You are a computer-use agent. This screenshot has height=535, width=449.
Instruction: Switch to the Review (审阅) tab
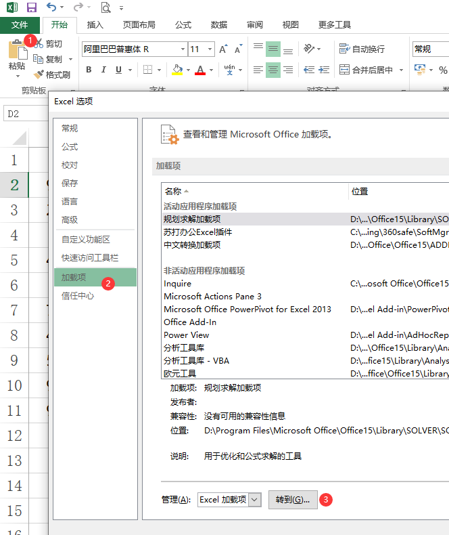(255, 25)
